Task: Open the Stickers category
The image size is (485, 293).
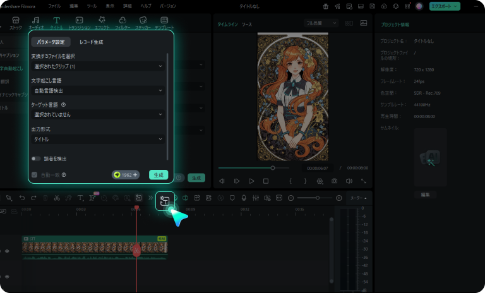Action: click(142, 23)
